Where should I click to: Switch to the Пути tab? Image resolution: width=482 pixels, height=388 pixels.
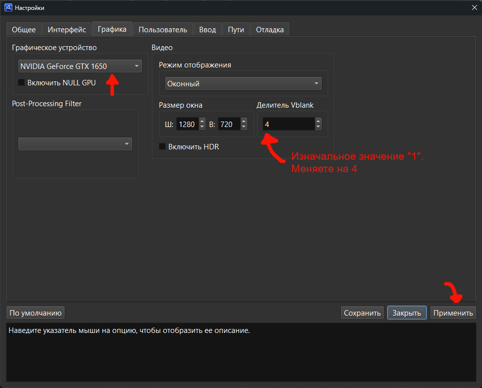[x=236, y=29]
